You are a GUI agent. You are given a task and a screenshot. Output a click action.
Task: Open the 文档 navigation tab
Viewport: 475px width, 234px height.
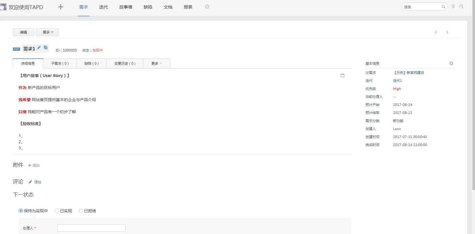(168, 7)
